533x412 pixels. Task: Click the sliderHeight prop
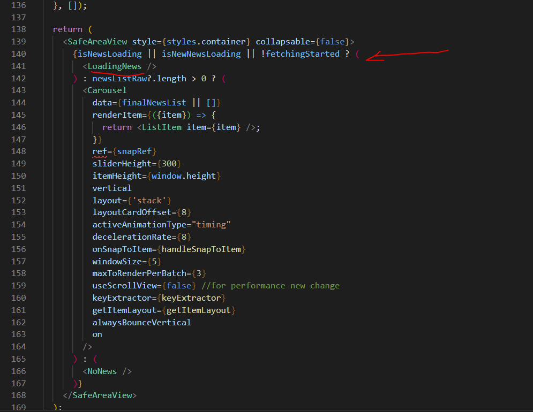click(122, 163)
